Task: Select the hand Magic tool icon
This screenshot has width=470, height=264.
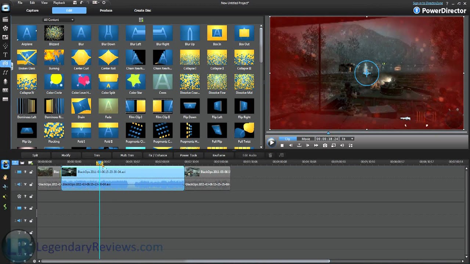Action: 5,177
